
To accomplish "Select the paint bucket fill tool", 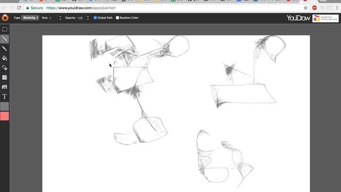I will (5, 58).
